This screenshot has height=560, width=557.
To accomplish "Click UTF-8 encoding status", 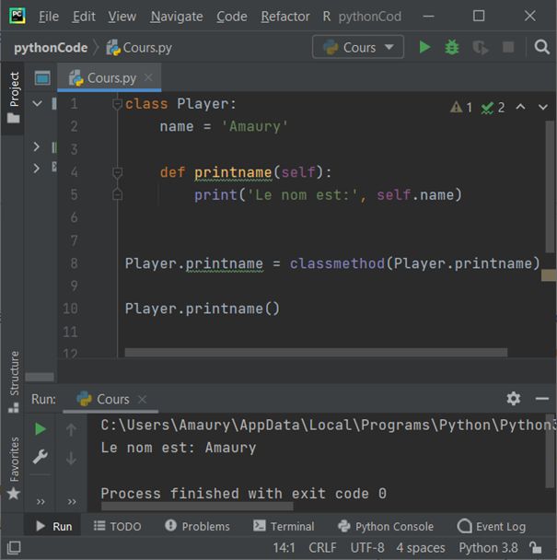I will (x=367, y=547).
